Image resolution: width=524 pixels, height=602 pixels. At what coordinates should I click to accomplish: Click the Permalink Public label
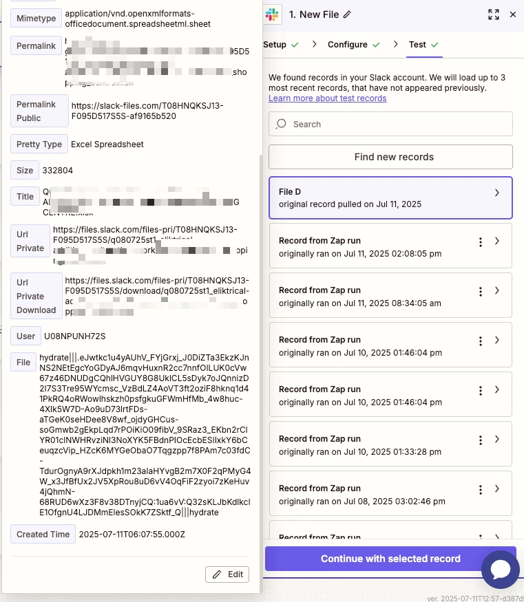pyautogui.click(x=39, y=111)
